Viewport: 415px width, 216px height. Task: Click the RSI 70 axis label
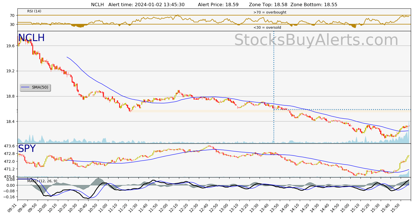[13, 15]
